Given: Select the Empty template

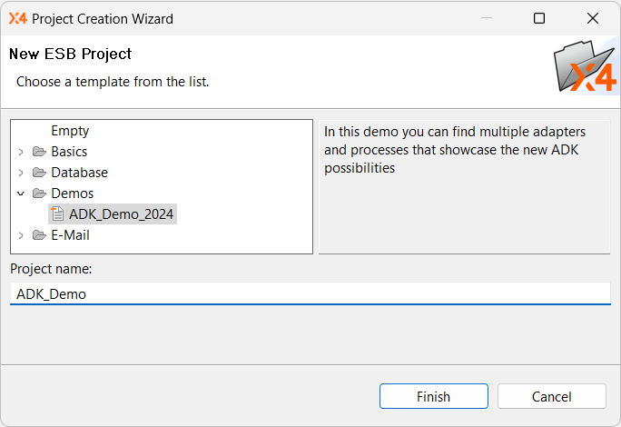Looking at the screenshot, I should [70, 131].
